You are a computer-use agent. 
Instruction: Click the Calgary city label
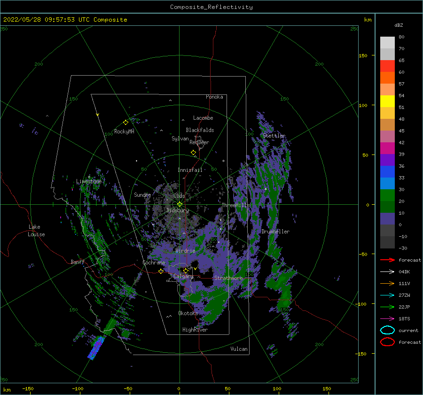pyautogui.click(x=183, y=276)
